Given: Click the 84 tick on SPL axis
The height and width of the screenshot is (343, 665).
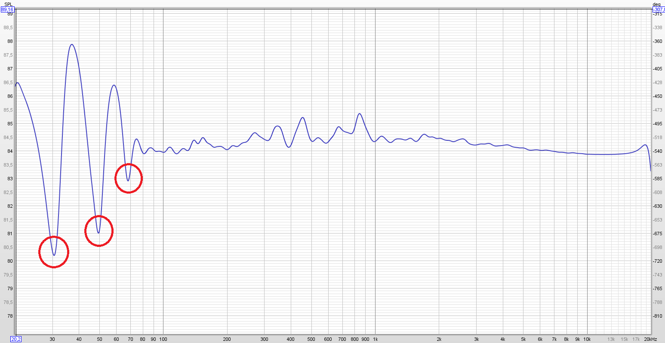Looking at the screenshot, I should pos(10,151).
